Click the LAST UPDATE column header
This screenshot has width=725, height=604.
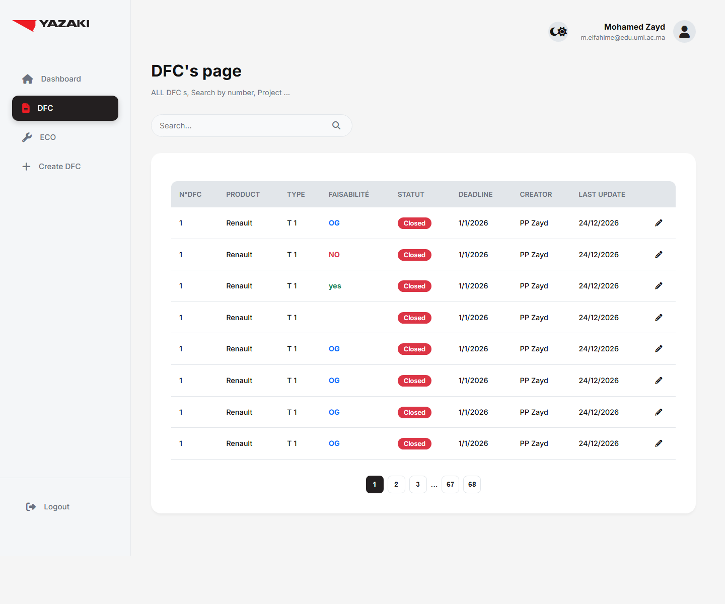(602, 194)
